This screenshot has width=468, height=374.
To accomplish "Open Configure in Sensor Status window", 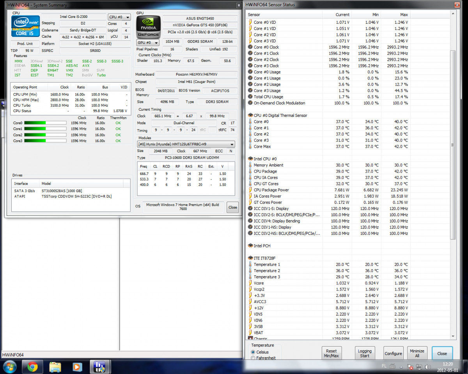I will click(393, 353).
